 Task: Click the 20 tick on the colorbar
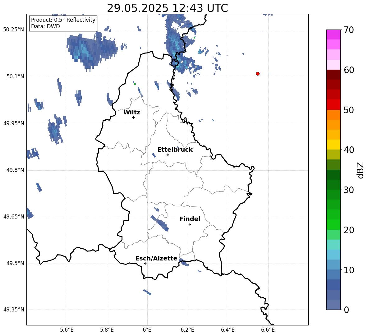[349, 230]
